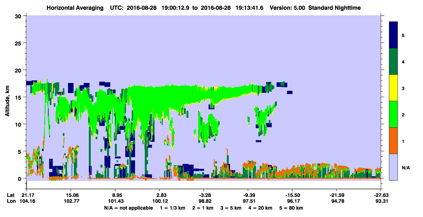The image size is (423, 217).
Task: Click the colorbar number label 5
Action: pos(403,35)
